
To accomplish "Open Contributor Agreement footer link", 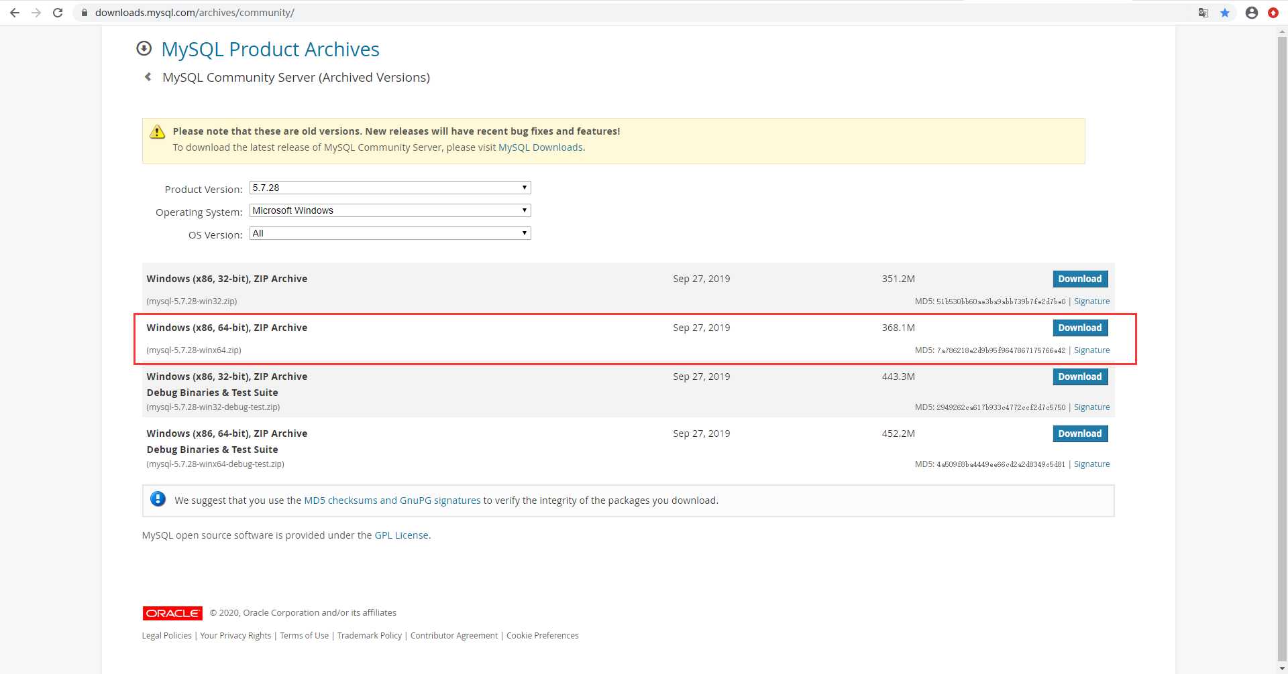I will (454, 636).
